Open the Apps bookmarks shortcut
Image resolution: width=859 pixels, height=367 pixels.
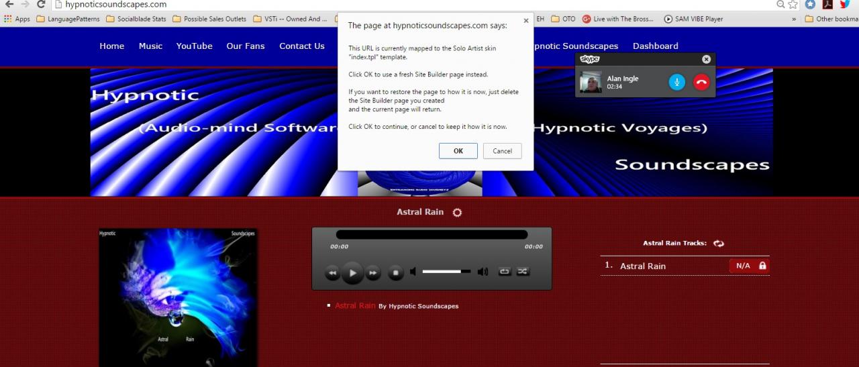pyautogui.click(x=17, y=19)
